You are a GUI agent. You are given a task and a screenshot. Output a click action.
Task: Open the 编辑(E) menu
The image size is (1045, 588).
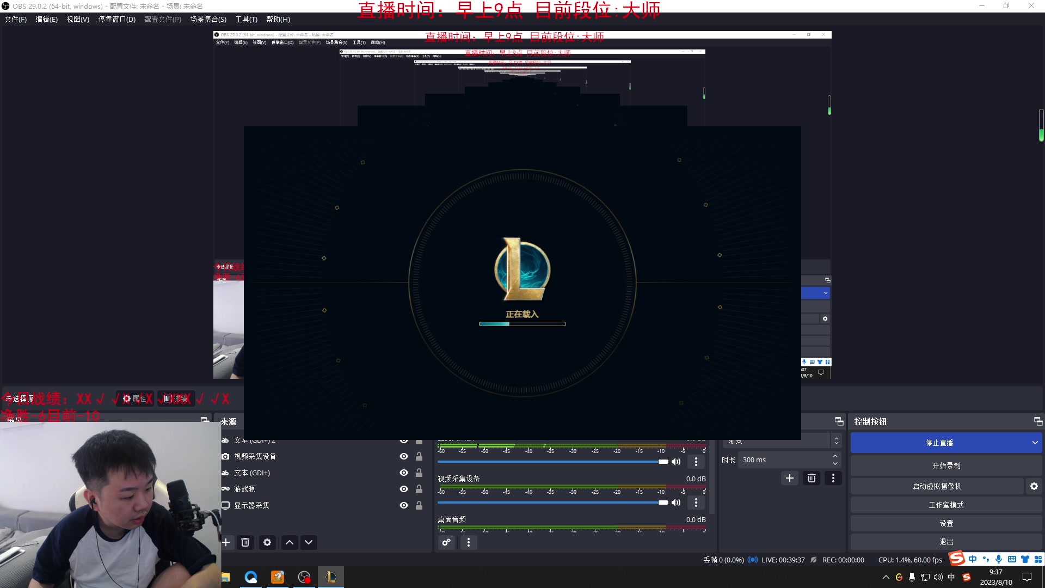tap(46, 19)
